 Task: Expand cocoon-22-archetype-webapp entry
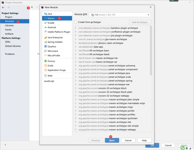tap(76, 96)
